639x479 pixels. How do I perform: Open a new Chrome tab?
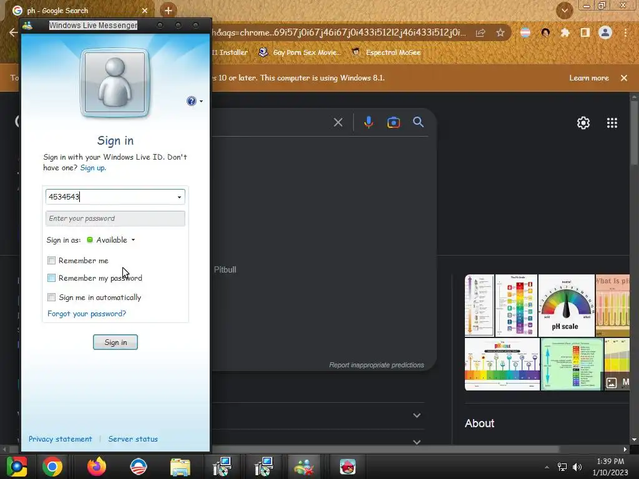click(168, 10)
